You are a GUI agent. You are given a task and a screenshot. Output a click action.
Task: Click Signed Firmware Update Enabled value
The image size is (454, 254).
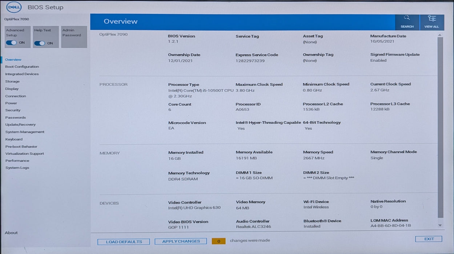[x=378, y=60]
